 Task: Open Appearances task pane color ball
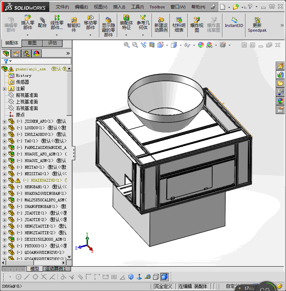click(280, 101)
